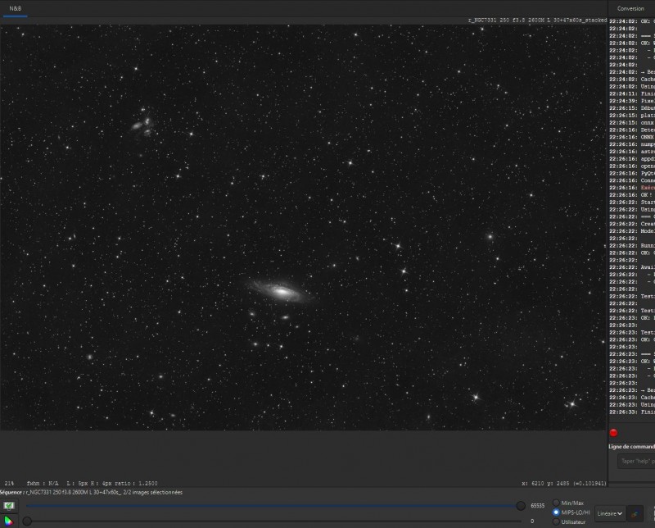
Task: Switch to the N&B image tab
Action: 16,8
